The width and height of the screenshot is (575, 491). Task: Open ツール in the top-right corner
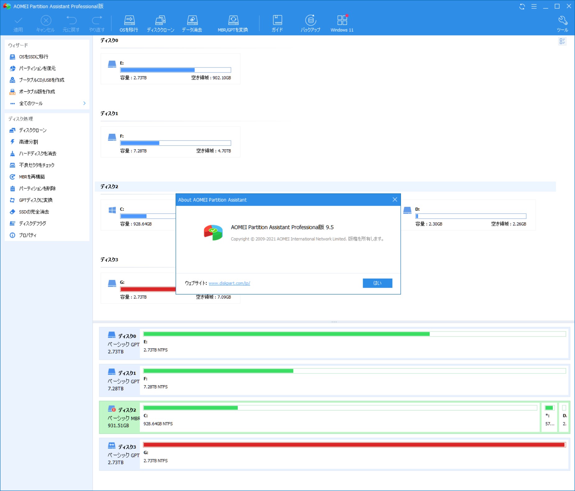(563, 23)
